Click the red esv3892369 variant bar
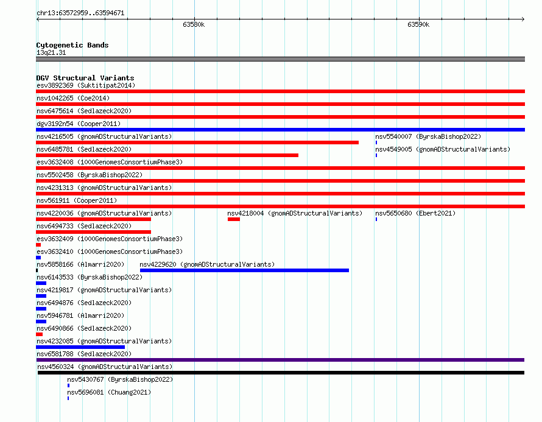This screenshot has width=542, height=422. click(x=280, y=91)
